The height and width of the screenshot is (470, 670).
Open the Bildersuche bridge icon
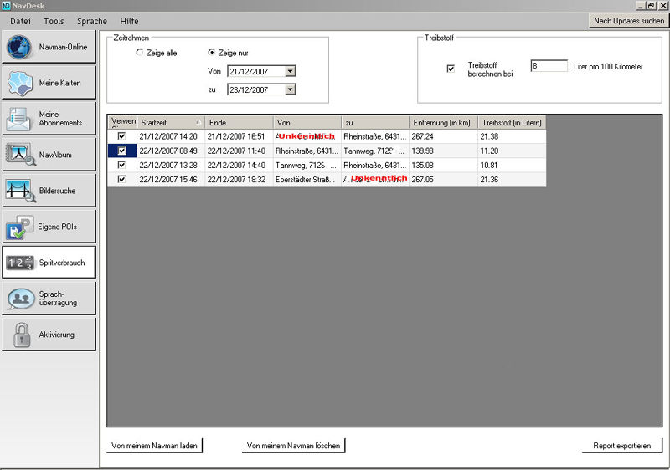[x=20, y=191]
